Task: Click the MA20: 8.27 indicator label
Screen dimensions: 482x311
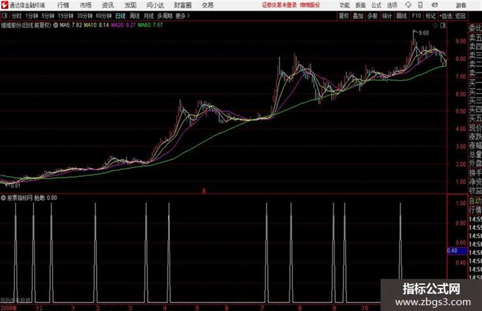Action: (x=123, y=25)
